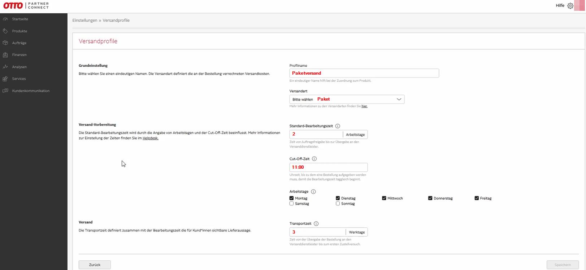Open the Versandart dropdown
This screenshot has width=586, height=270.
(x=347, y=99)
